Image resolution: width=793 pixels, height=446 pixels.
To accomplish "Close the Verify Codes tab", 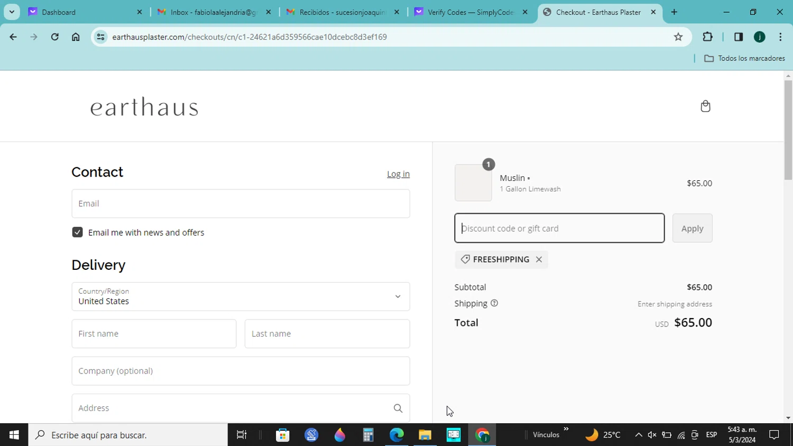I will click(525, 12).
